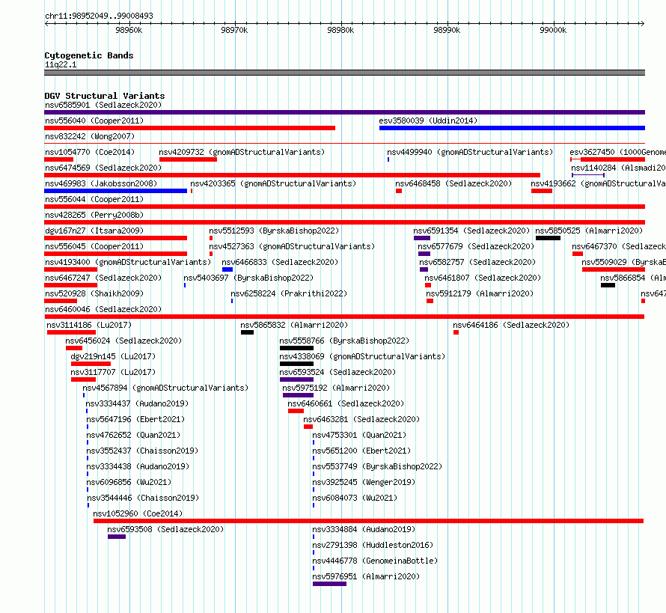Click the nsv3117707 (Lu2017) label

113,372
